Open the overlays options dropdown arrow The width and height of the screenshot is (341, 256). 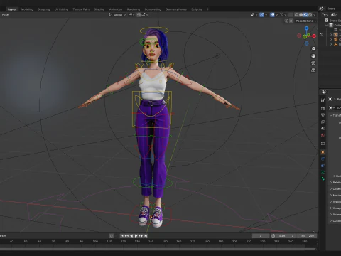click(x=276, y=15)
